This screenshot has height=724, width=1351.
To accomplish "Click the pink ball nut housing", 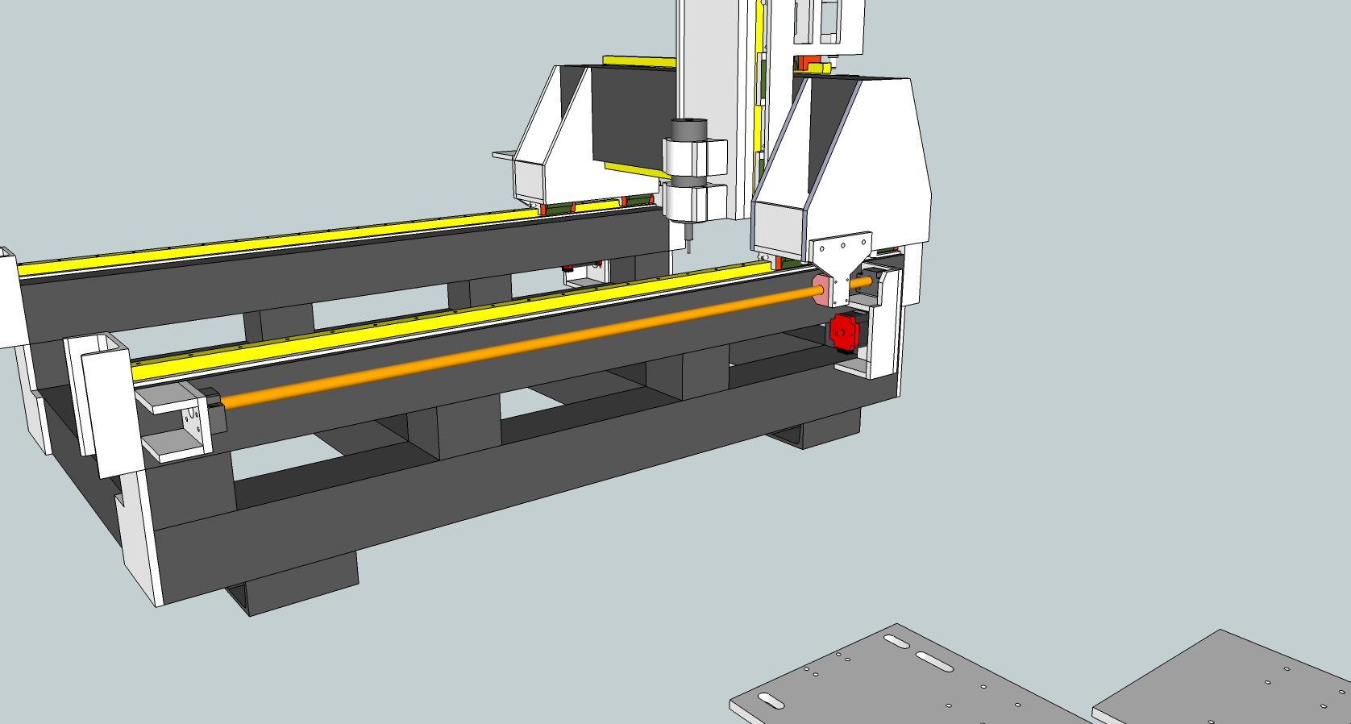I will [821, 290].
